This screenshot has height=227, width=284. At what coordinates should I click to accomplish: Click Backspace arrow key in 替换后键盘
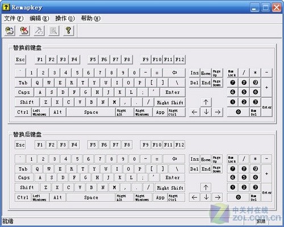pos(174,159)
